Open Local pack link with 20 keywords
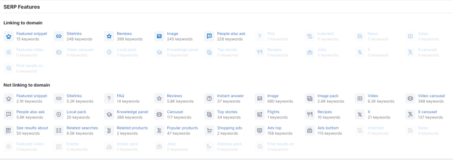453x160 pixels. coord(76,112)
